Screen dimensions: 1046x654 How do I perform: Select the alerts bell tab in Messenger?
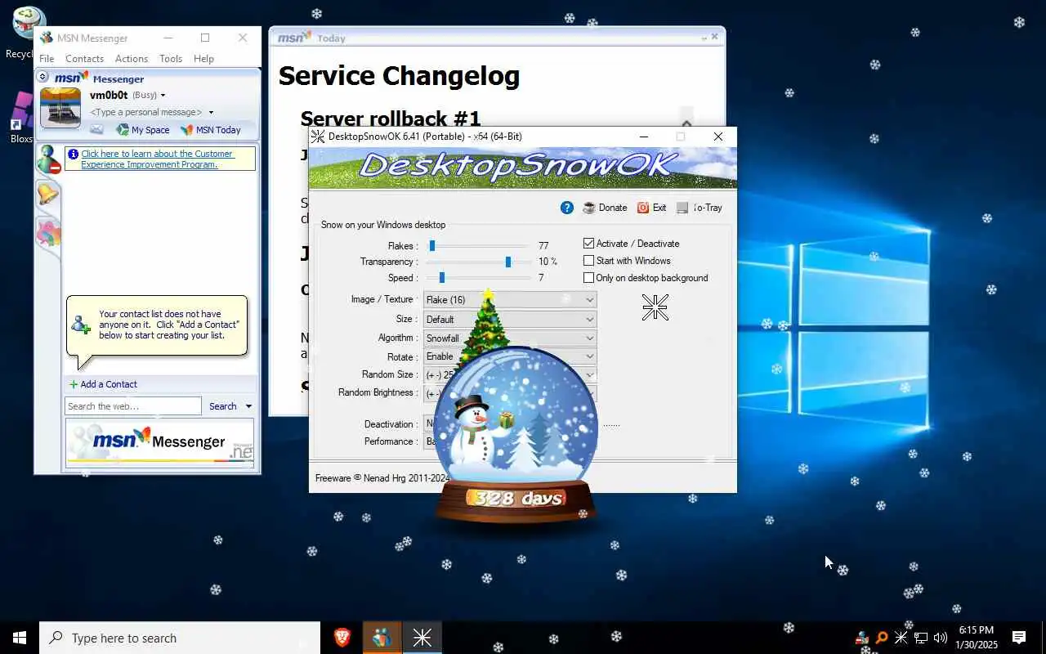(x=48, y=194)
